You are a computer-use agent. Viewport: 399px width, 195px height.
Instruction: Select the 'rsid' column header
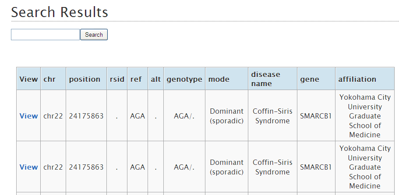click(117, 79)
